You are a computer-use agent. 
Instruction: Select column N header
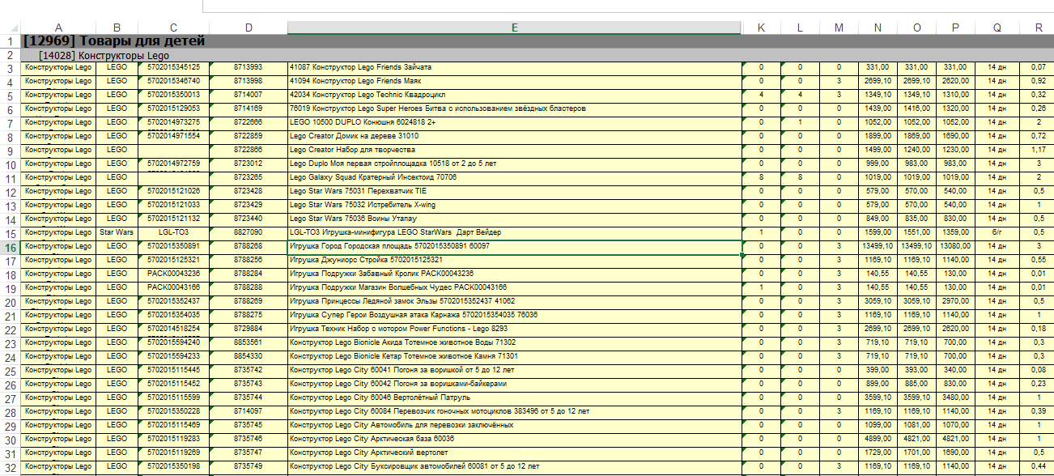point(878,28)
